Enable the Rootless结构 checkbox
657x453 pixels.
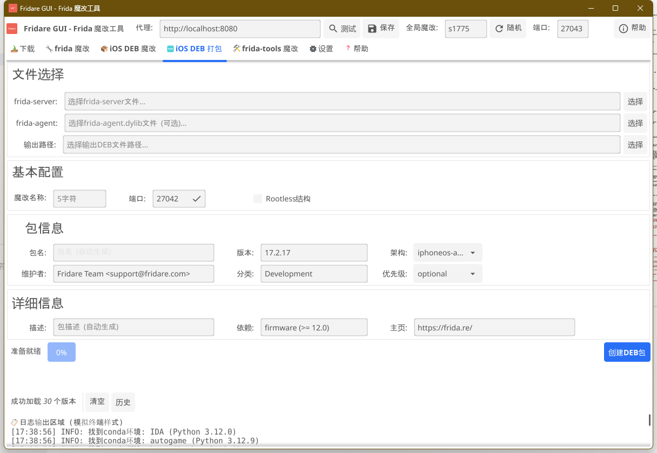258,199
